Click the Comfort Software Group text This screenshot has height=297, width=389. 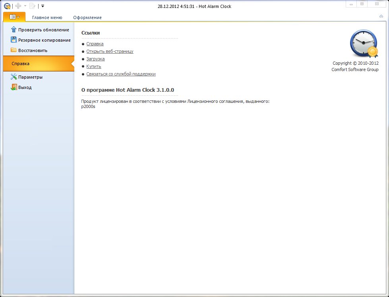click(355, 69)
